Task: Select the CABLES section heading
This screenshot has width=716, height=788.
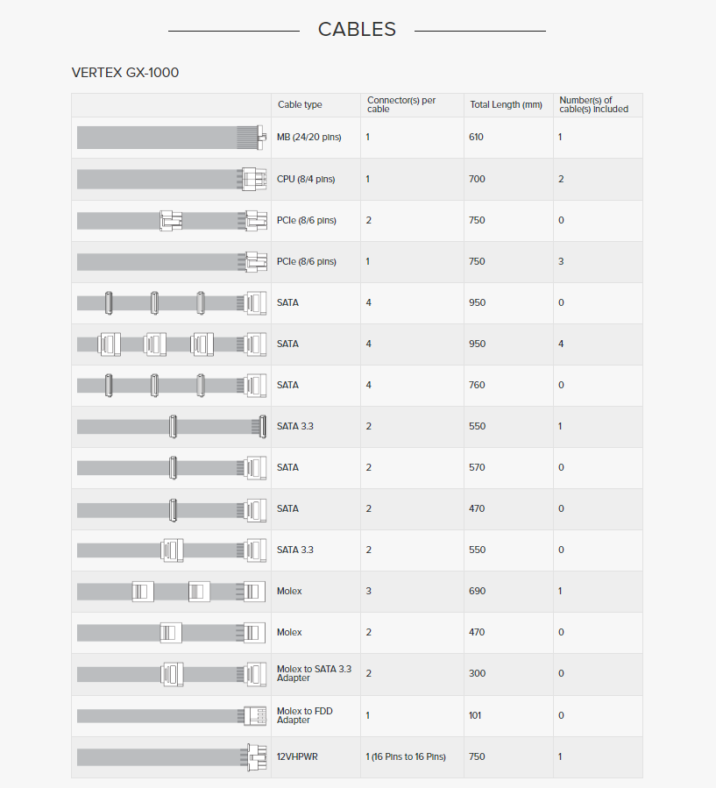Action: (357, 30)
